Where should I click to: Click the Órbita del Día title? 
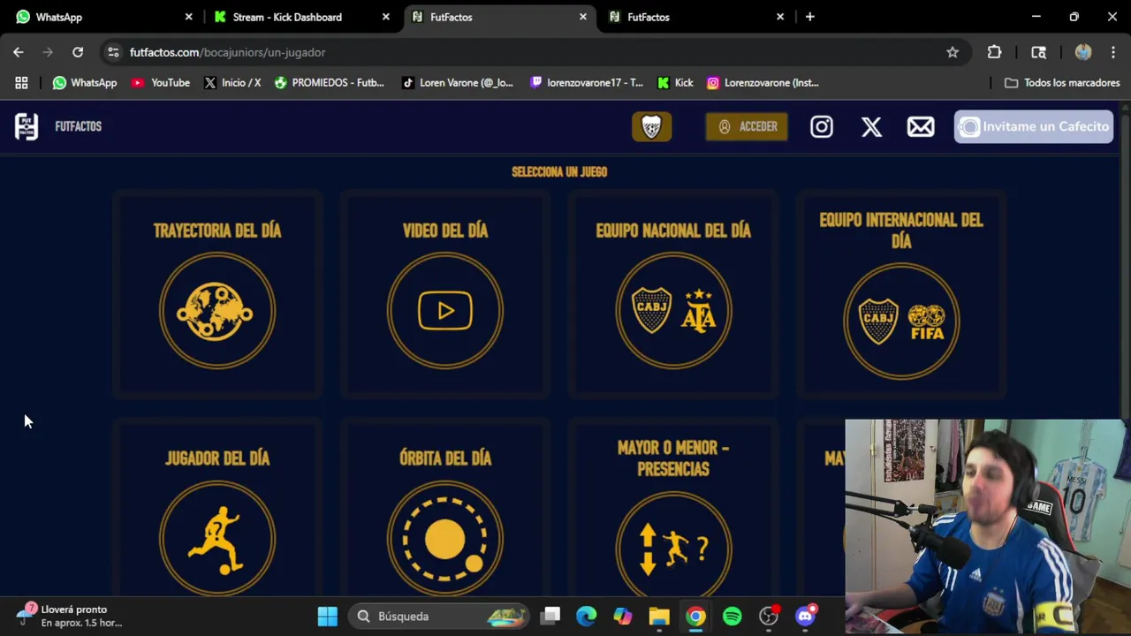tap(445, 458)
